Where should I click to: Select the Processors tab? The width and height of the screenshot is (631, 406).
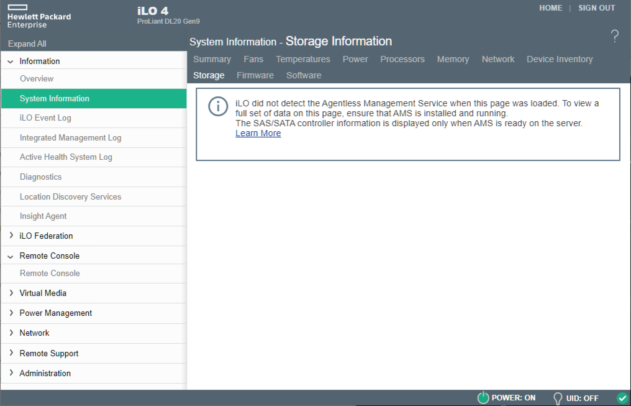(x=402, y=59)
